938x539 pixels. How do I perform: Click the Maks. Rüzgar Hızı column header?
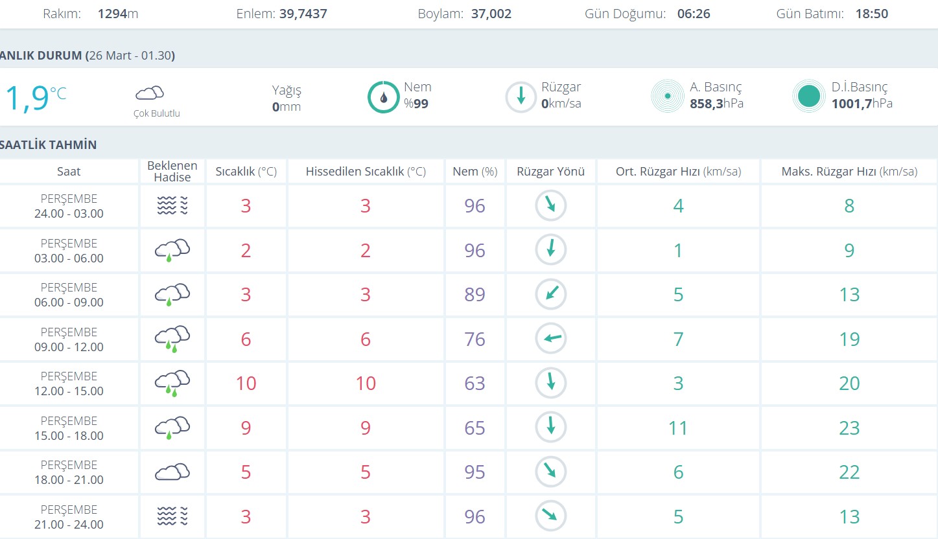click(x=849, y=172)
